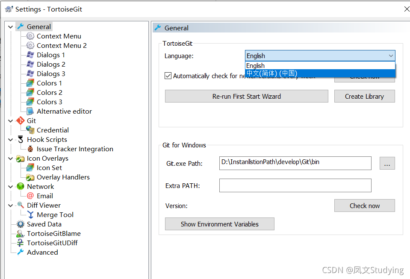Click Show Environment Variables
Image resolution: width=410 pixels, height=279 pixels.
click(219, 224)
